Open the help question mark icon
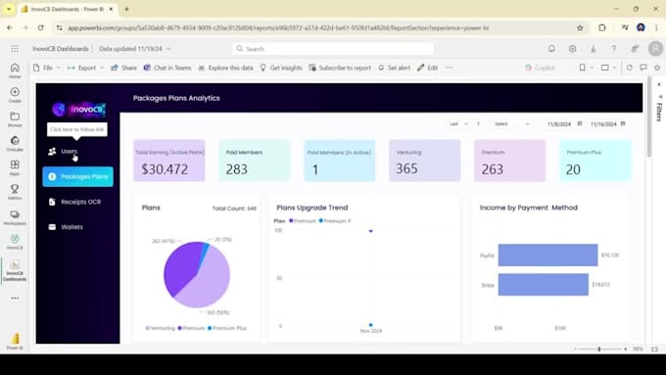 (x=614, y=48)
